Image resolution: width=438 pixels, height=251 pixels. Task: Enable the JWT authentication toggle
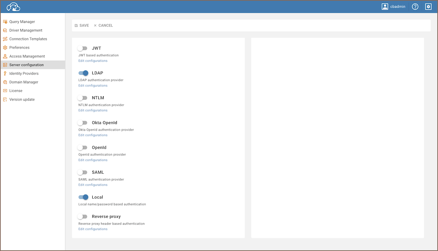coord(83,48)
